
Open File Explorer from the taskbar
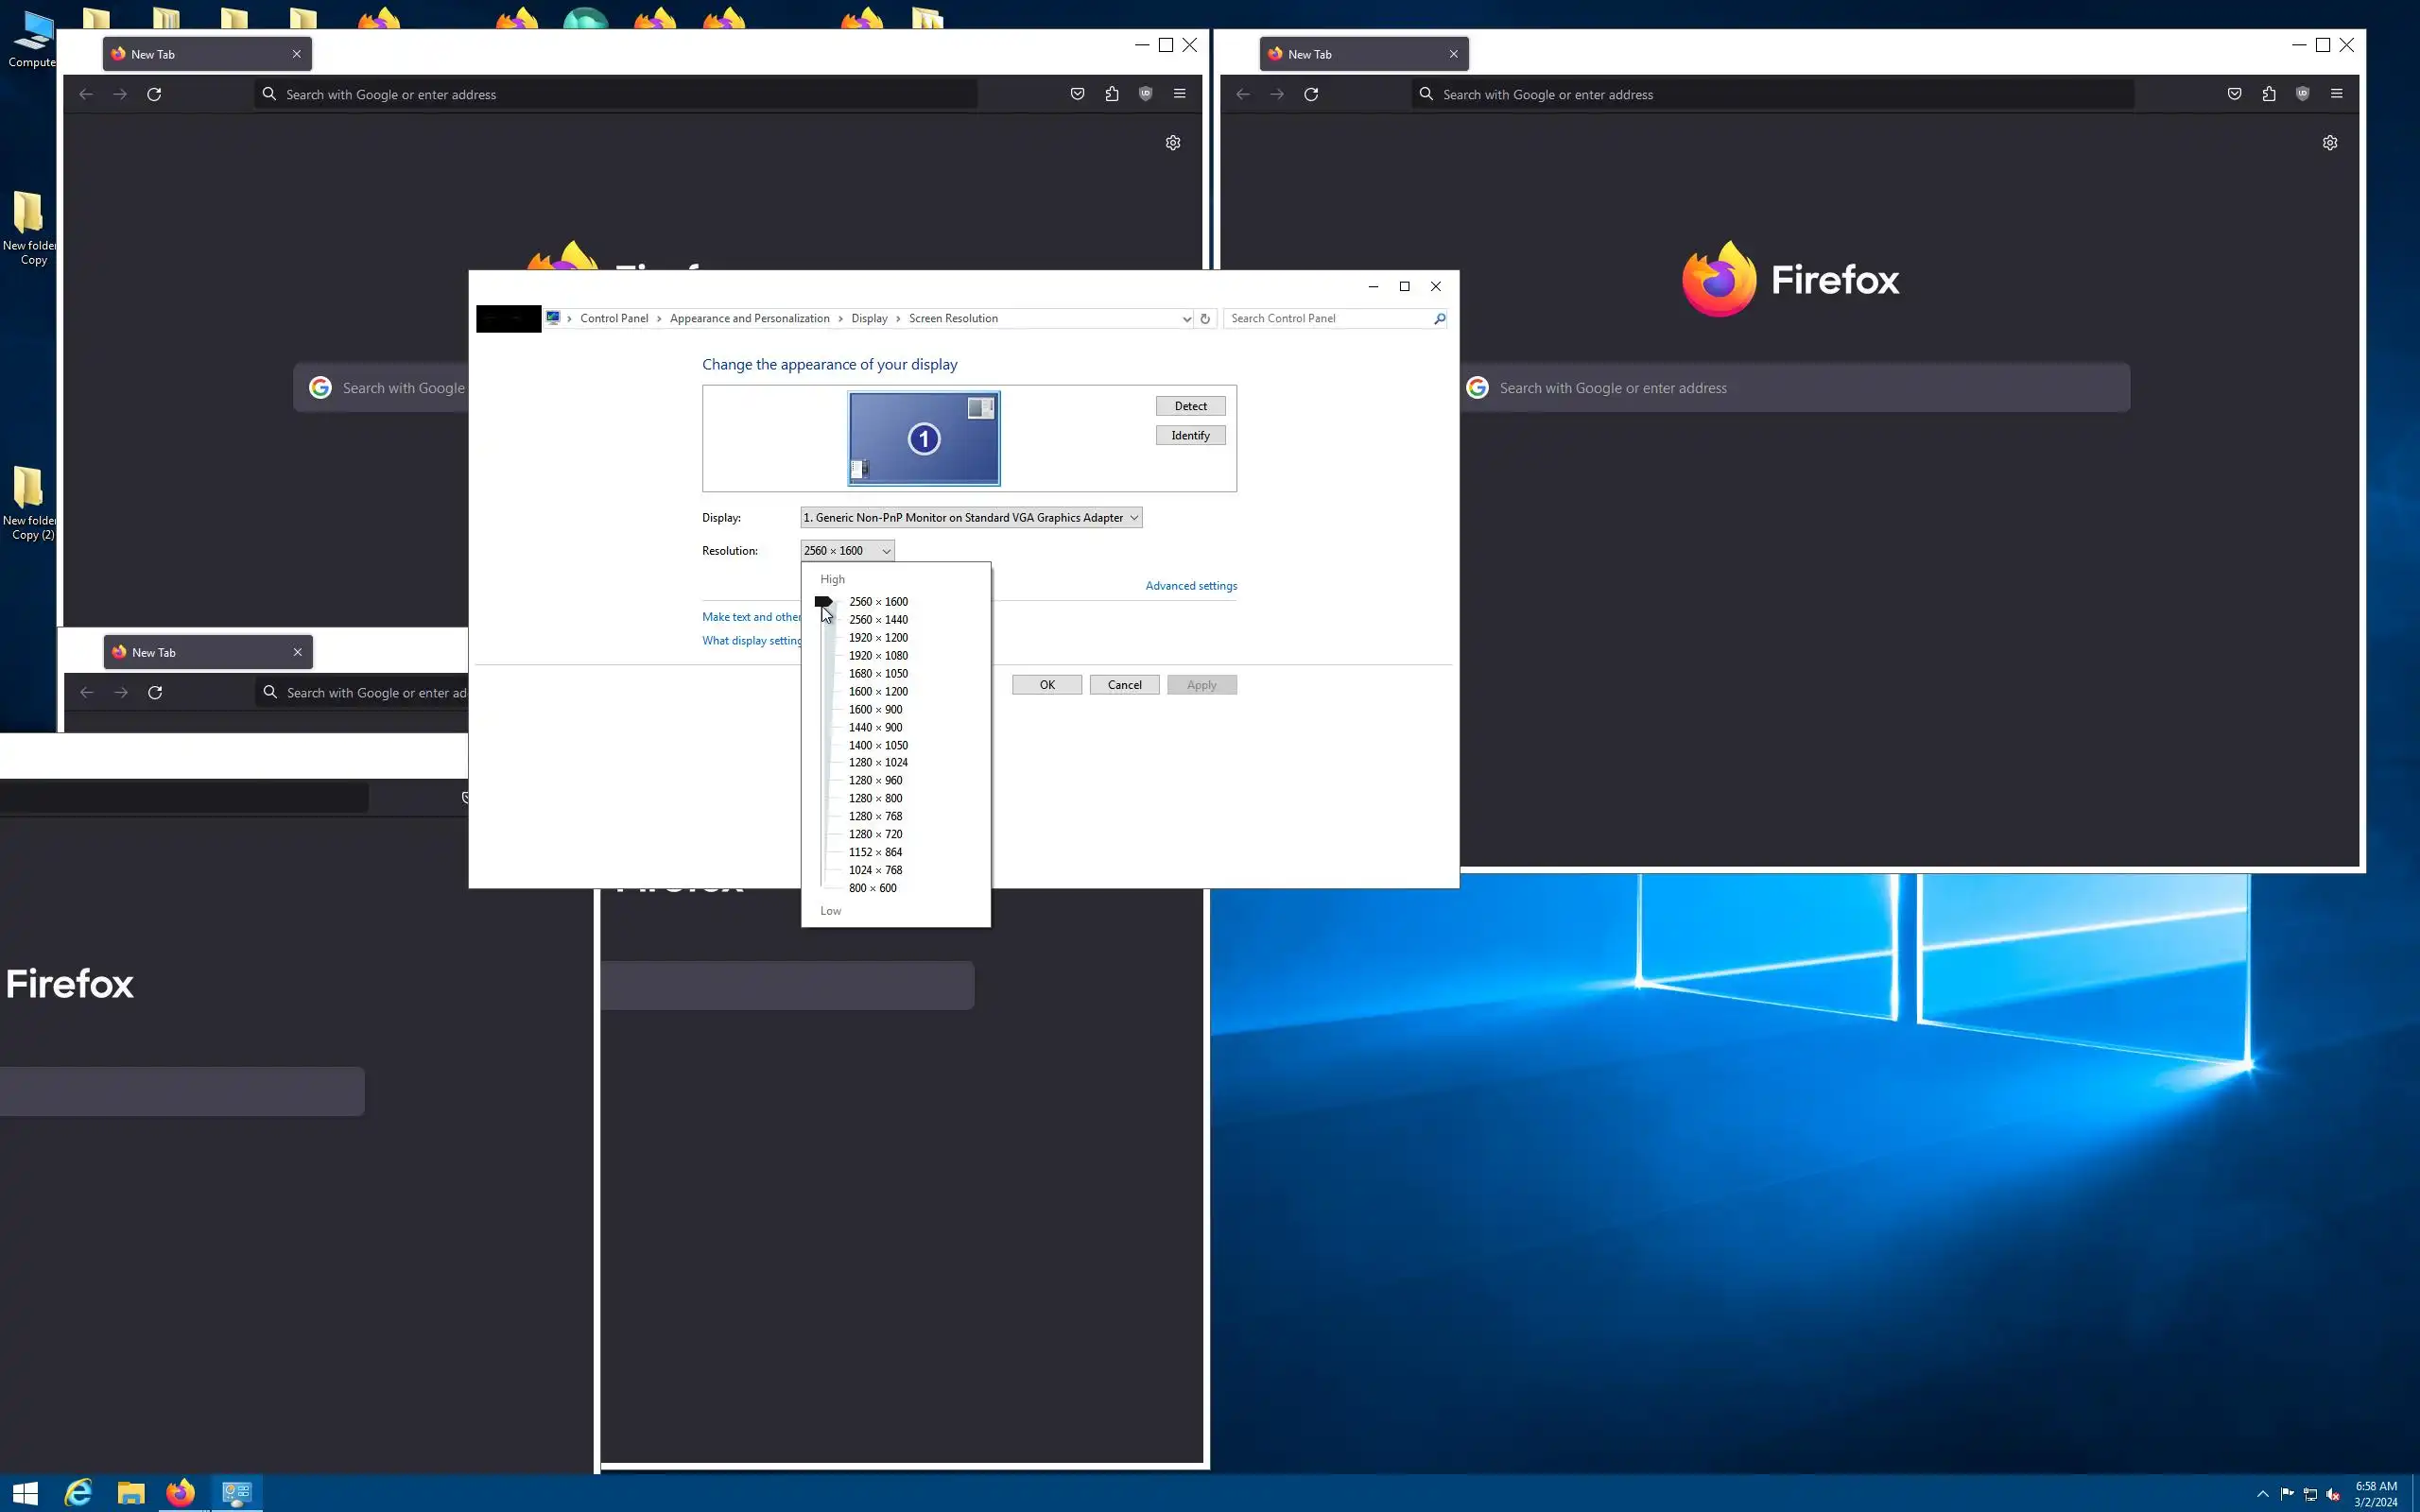click(x=130, y=1493)
